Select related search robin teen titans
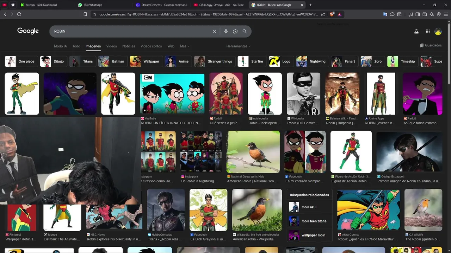 point(309,221)
